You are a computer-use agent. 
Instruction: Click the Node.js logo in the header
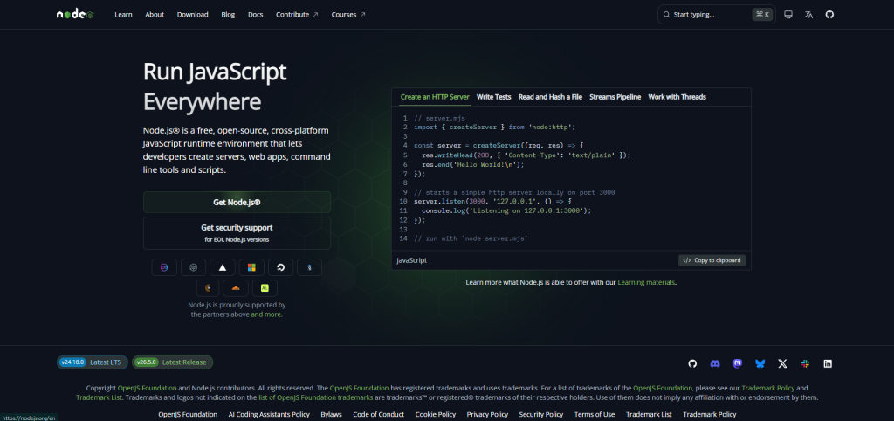pos(75,14)
